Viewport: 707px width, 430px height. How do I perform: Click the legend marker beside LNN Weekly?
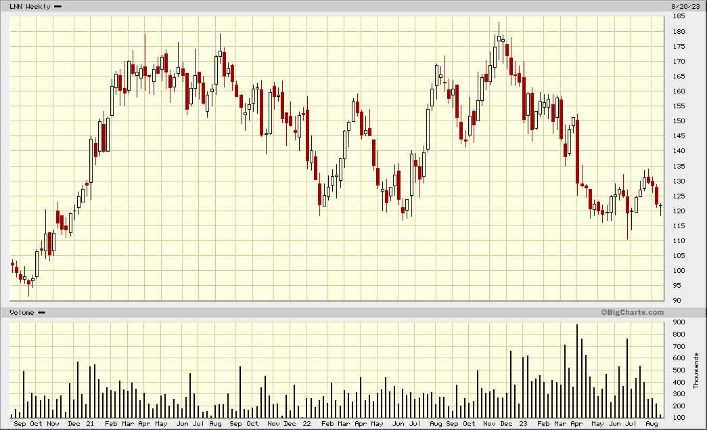tap(58, 6)
